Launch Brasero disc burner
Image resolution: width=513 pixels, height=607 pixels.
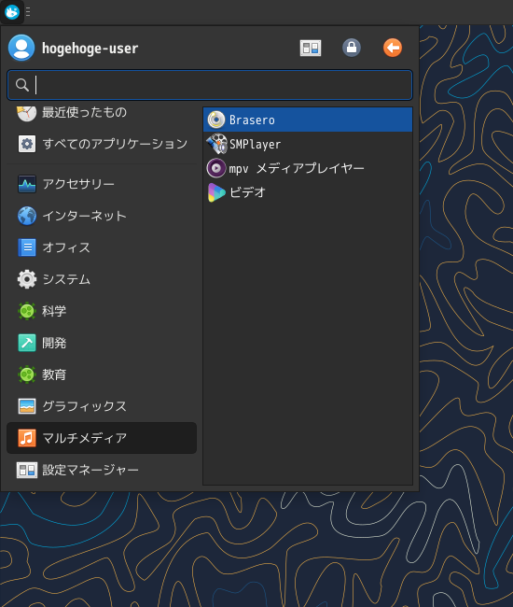tap(308, 120)
